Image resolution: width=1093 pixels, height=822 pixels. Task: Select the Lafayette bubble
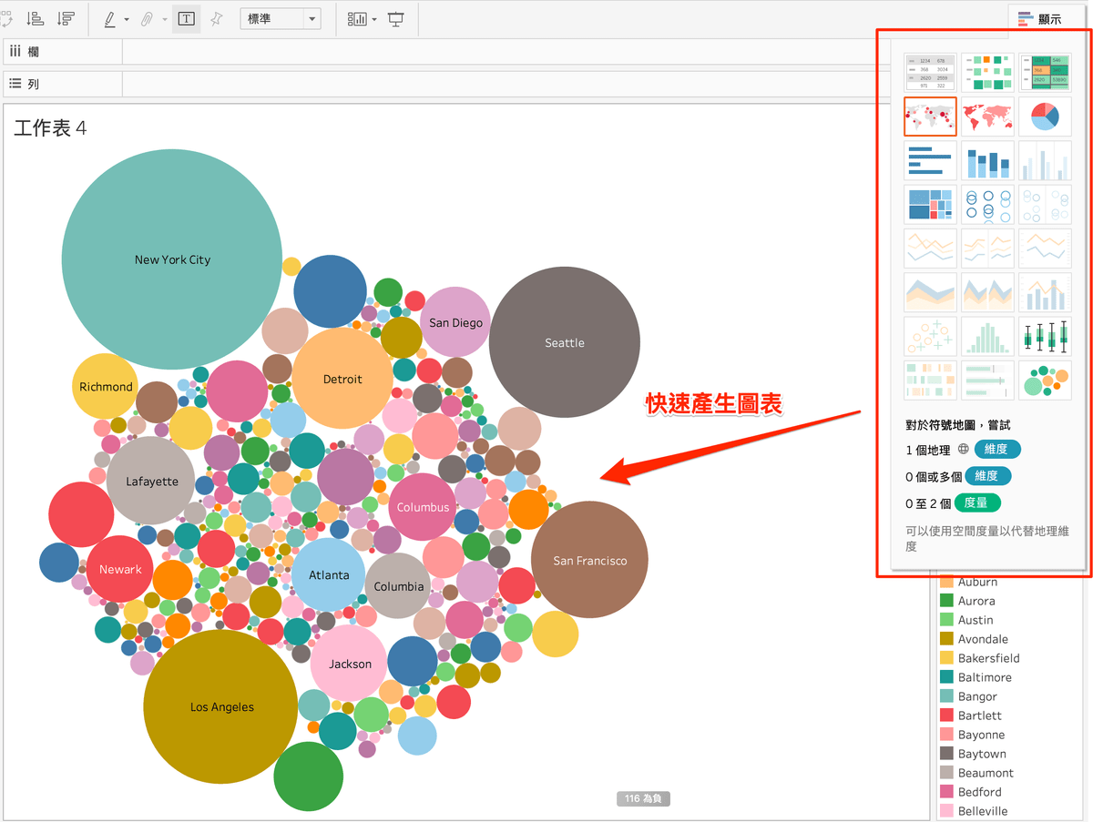[x=151, y=482]
